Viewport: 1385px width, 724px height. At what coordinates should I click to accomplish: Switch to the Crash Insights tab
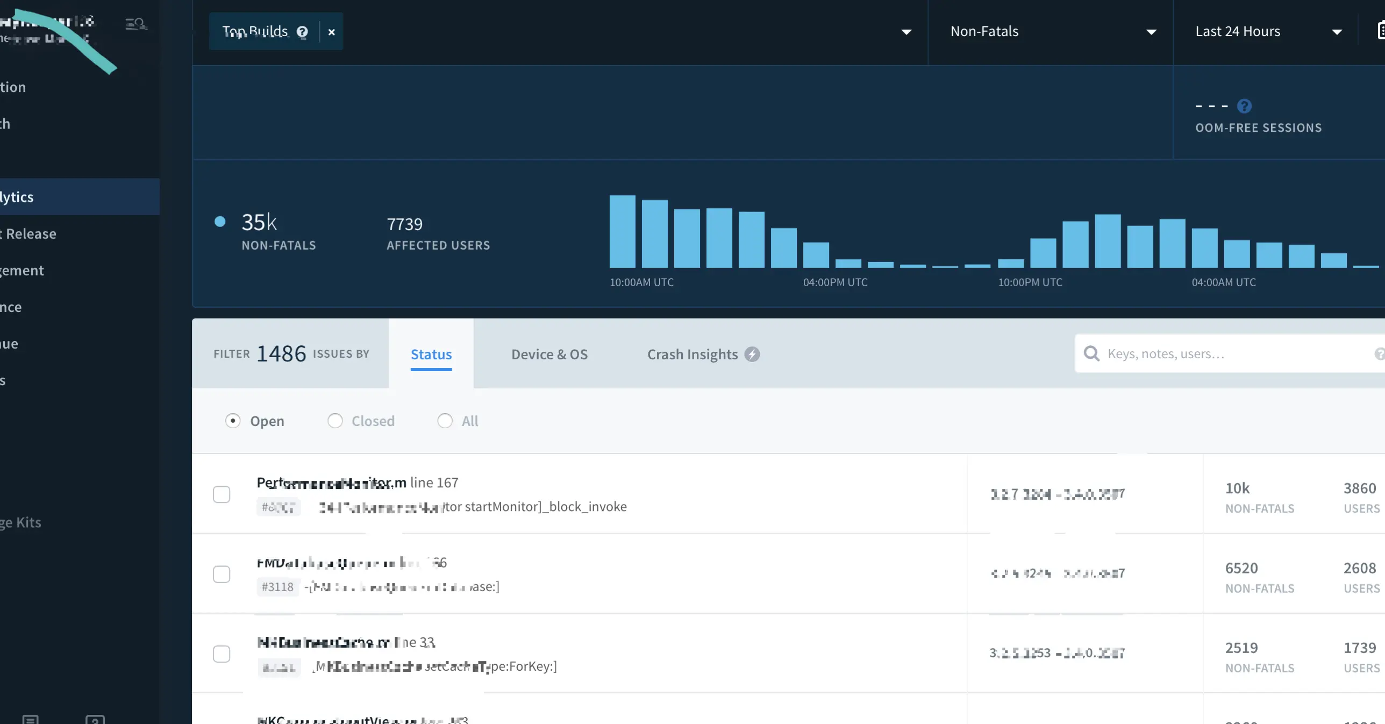[x=692, y=354]
